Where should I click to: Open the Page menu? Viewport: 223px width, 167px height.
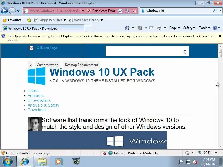click(x=174, y=28)
